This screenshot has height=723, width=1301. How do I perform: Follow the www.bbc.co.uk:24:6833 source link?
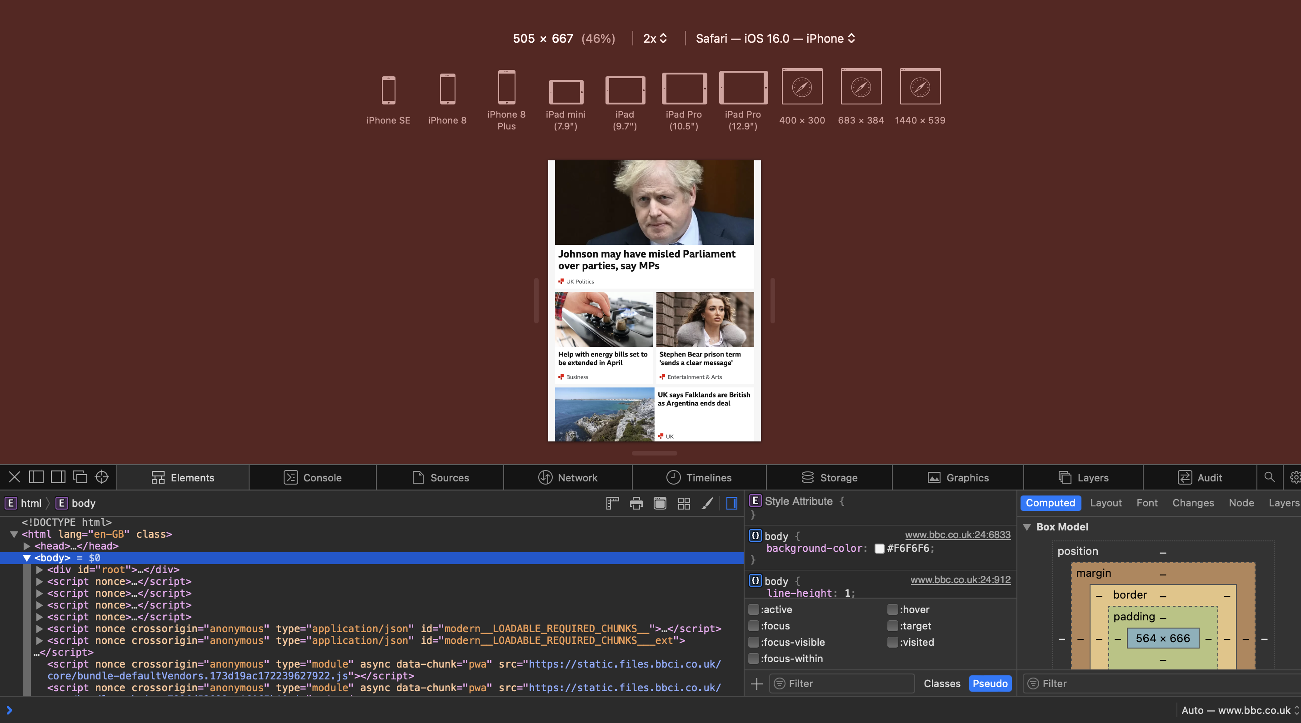[x=957, y=535]
